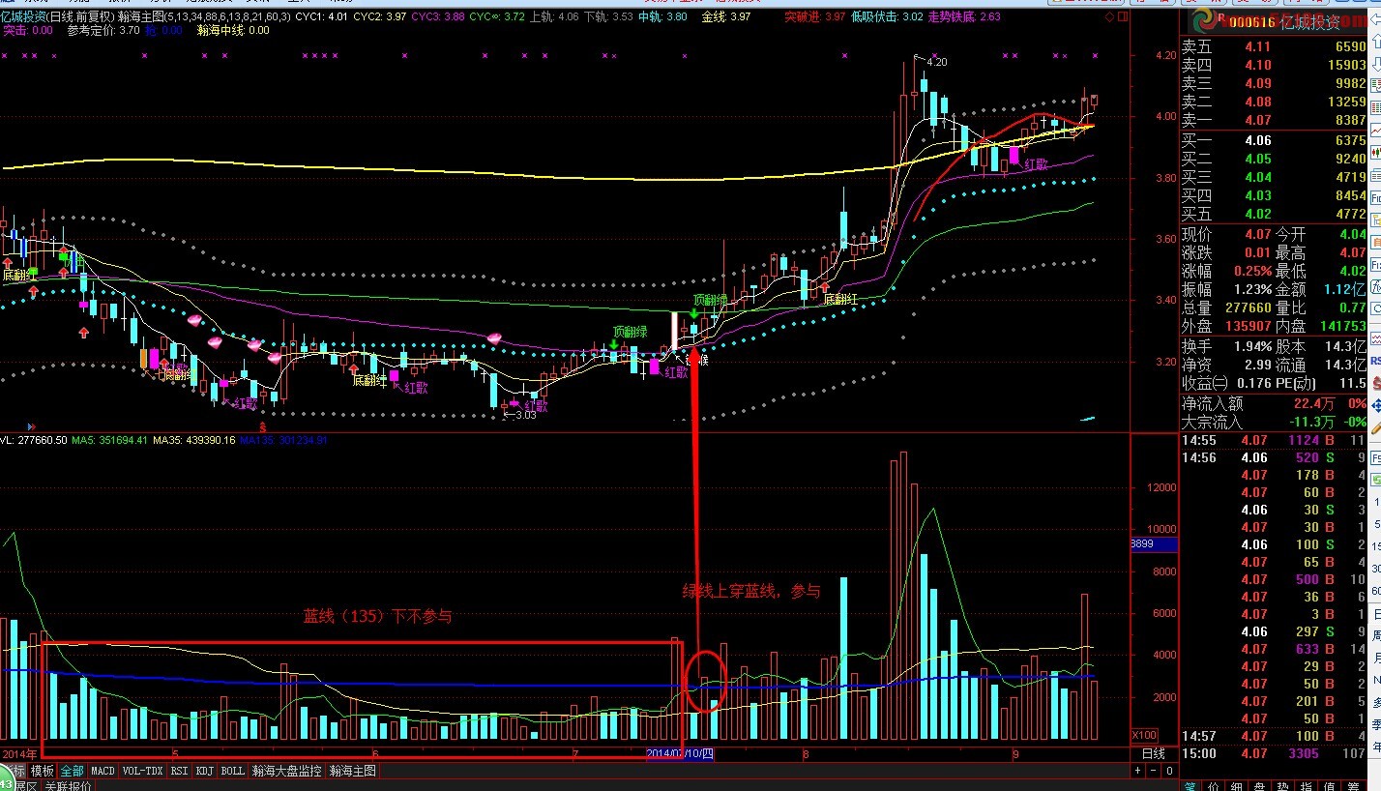The width and height of the screenshot is (1381, 791).
Task: Click the 15:00 tick row with 3305
Action: [1275, 753]
